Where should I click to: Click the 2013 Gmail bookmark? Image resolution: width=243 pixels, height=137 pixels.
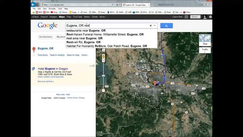coord(46,12)
